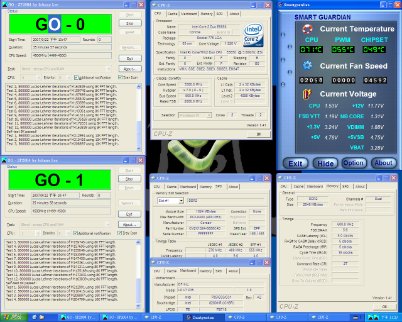Toggle Additional notification in GO - 0 window
This screenshot has height=322, width=402.
tap(76, 77)
